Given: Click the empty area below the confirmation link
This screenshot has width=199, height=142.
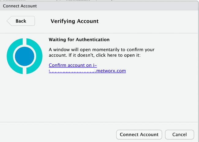Looking at the screenshot, I should [x=99, y=97].
